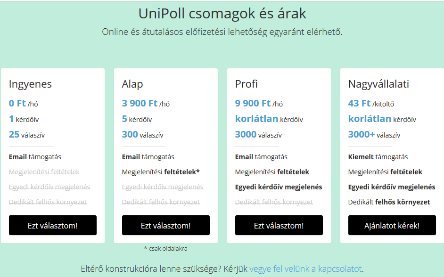The height and width of the screenshot is (277, 444).
Task: Click the csak oldalakra footnote
Action: coord(165,248)
